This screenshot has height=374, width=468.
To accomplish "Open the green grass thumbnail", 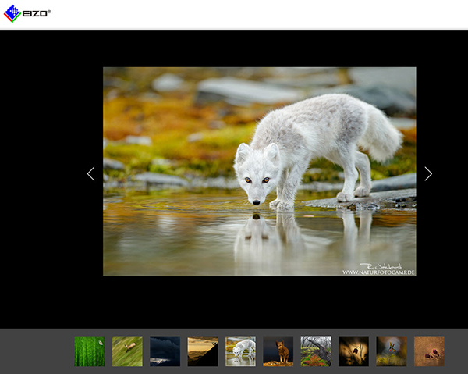I will coord(89,351).
